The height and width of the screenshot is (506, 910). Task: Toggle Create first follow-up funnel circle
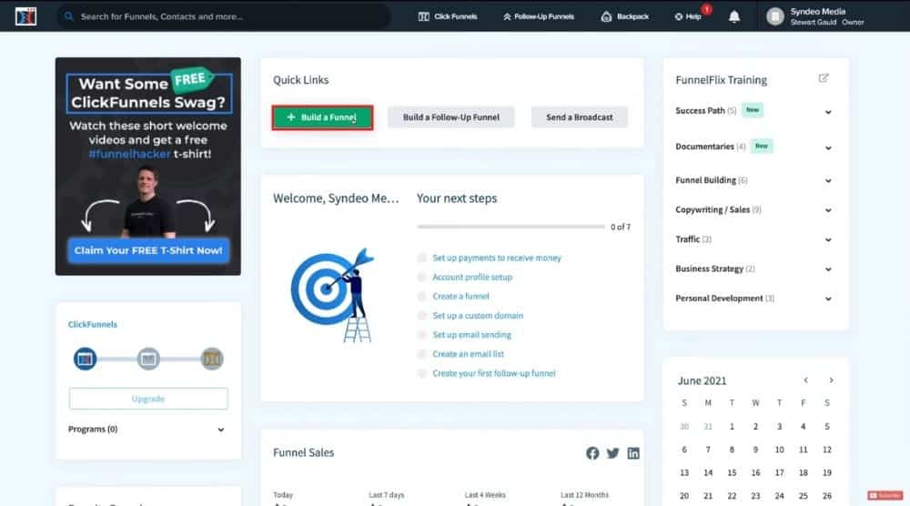tap(422, 373)
